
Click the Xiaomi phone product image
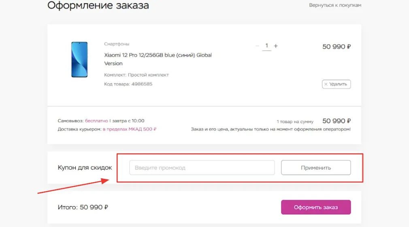pyautogui.click(x=79, y=59)
